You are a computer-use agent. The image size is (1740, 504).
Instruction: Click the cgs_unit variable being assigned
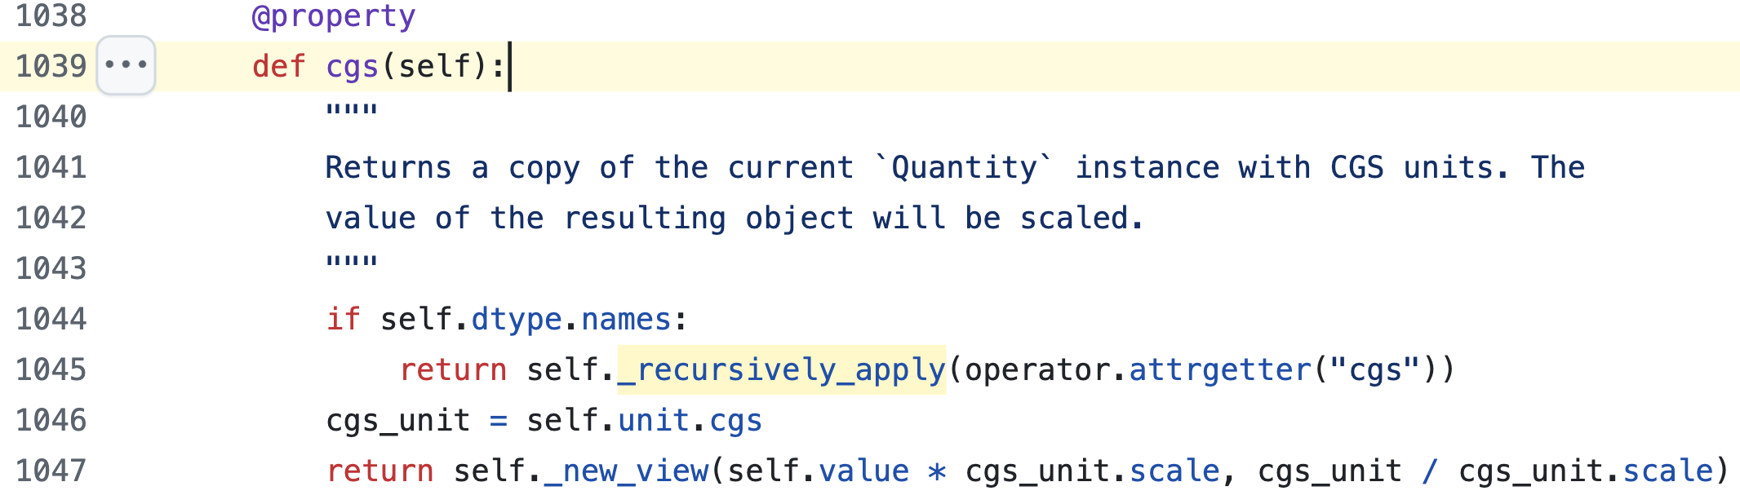[397, 420]
